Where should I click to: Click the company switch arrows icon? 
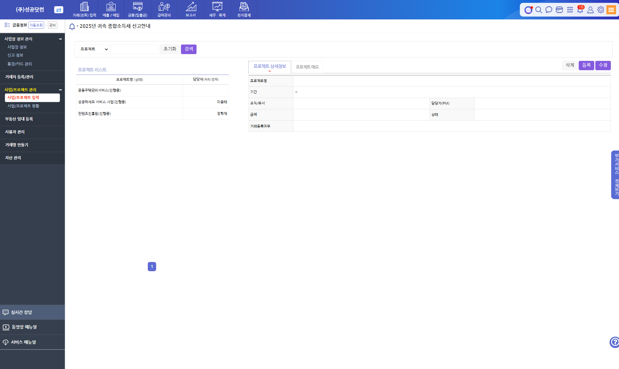point(58,10)
